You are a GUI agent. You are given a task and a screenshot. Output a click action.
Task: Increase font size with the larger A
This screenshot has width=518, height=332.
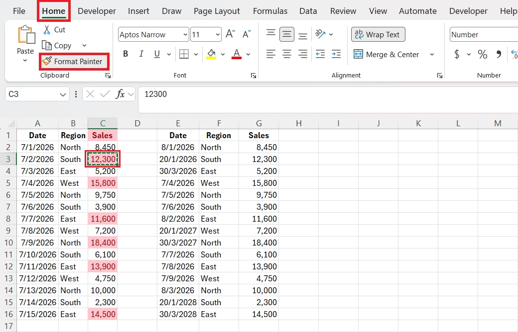(230, 34)
